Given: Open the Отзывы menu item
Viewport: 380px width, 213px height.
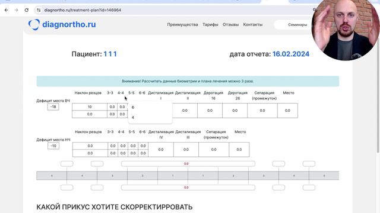Looking at the screenshot, I should click(x=230, y=25).
